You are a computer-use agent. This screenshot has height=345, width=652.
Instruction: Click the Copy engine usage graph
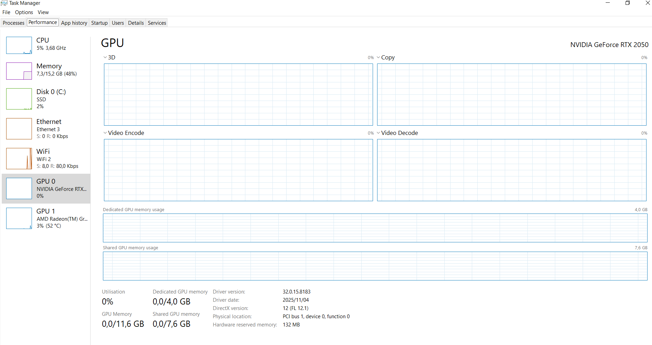click(512, 94)
